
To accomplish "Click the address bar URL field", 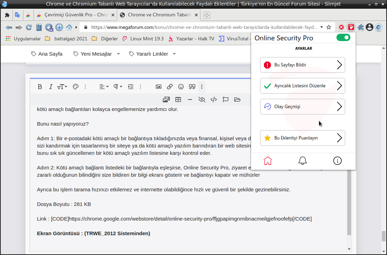I will [x=204, y=27].
